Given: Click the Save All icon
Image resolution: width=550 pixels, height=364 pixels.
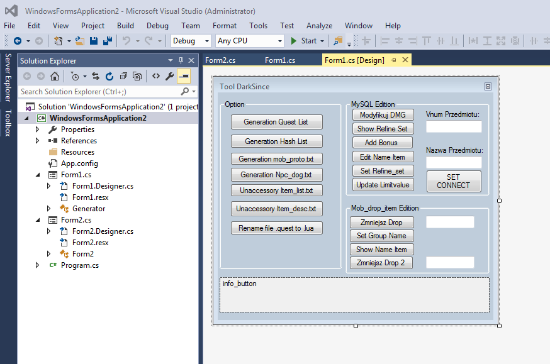Looking at the screenshot, I should [x=108, y=41].
